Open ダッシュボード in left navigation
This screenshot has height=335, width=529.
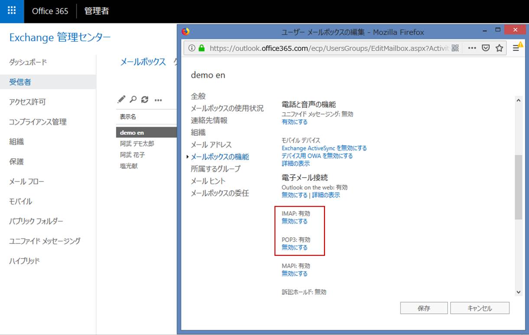(28, 62)
